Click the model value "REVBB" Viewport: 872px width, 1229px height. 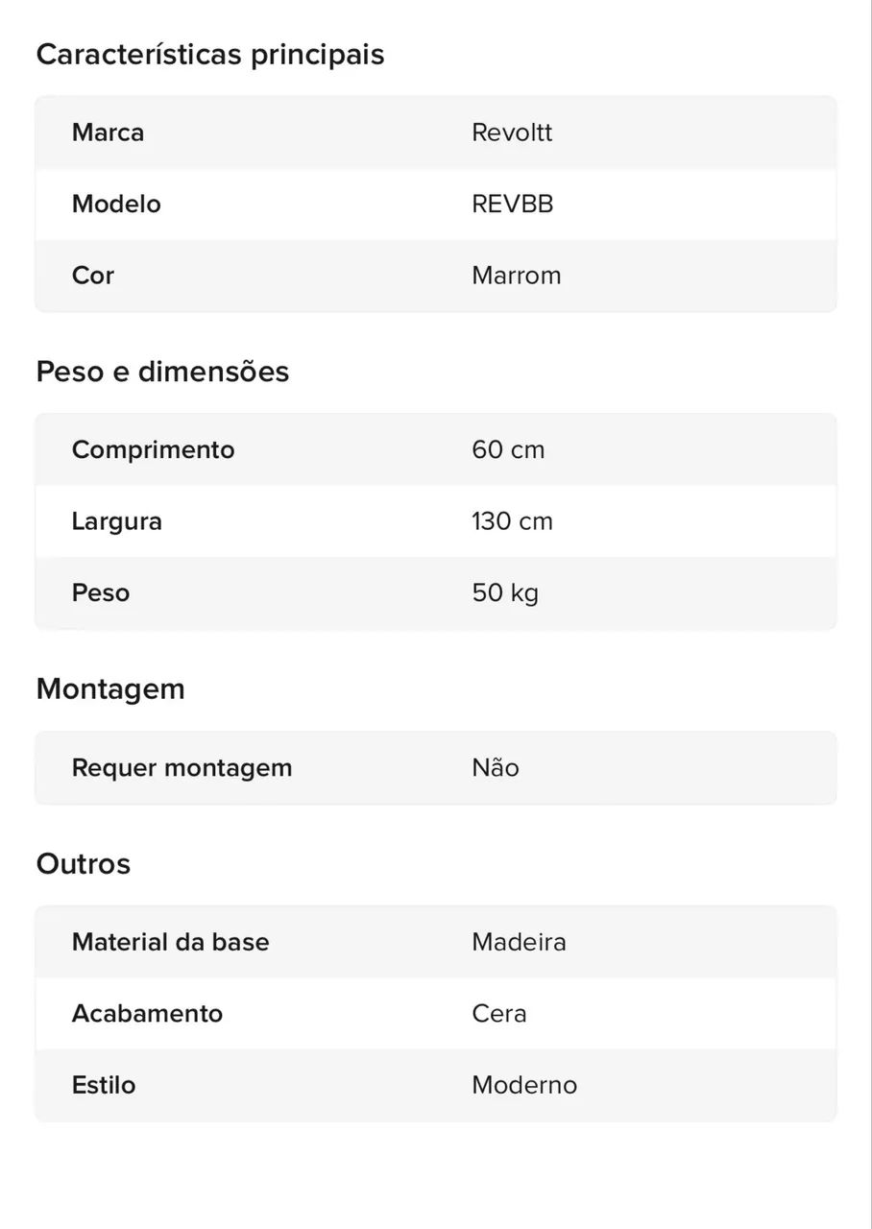513,204
